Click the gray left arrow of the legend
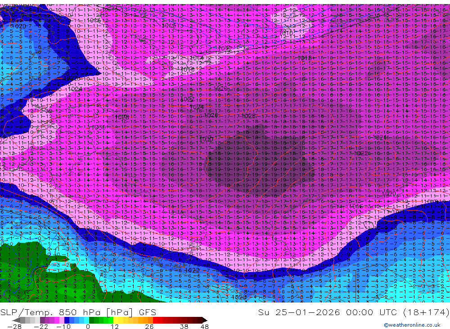Screen dimensions: 450x329 (16, 320)
